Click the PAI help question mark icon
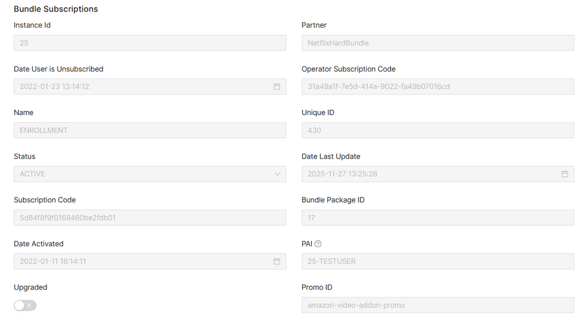 point(318,244)
